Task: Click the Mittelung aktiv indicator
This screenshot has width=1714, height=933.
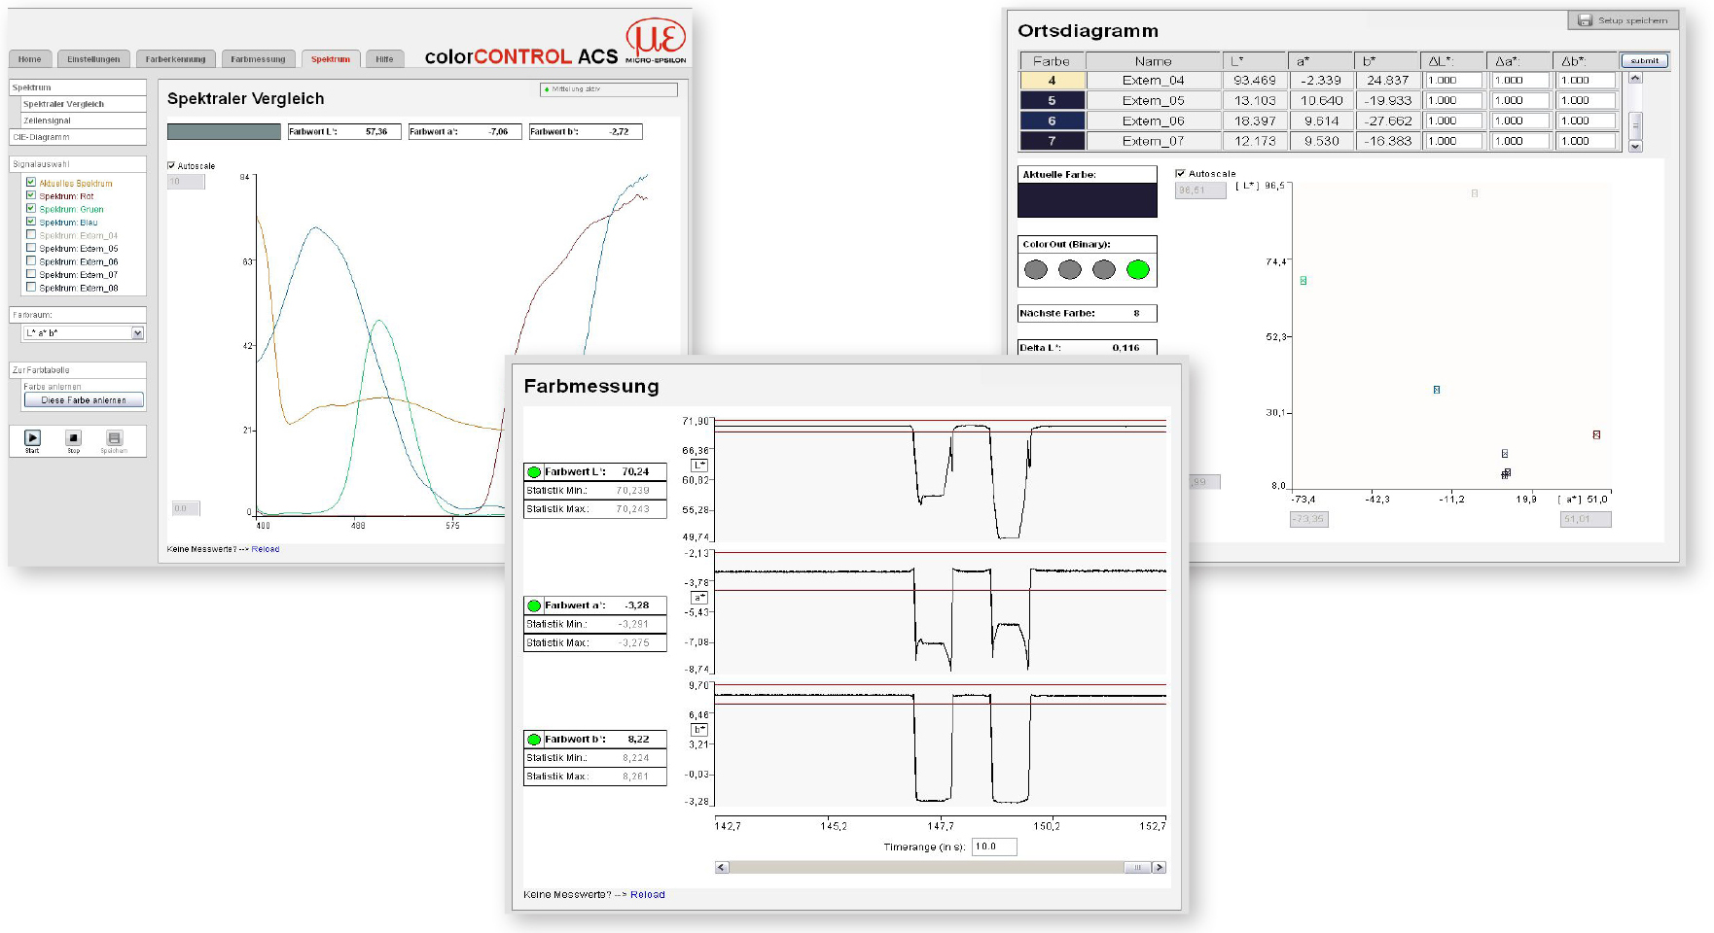Action: point(609,89)
